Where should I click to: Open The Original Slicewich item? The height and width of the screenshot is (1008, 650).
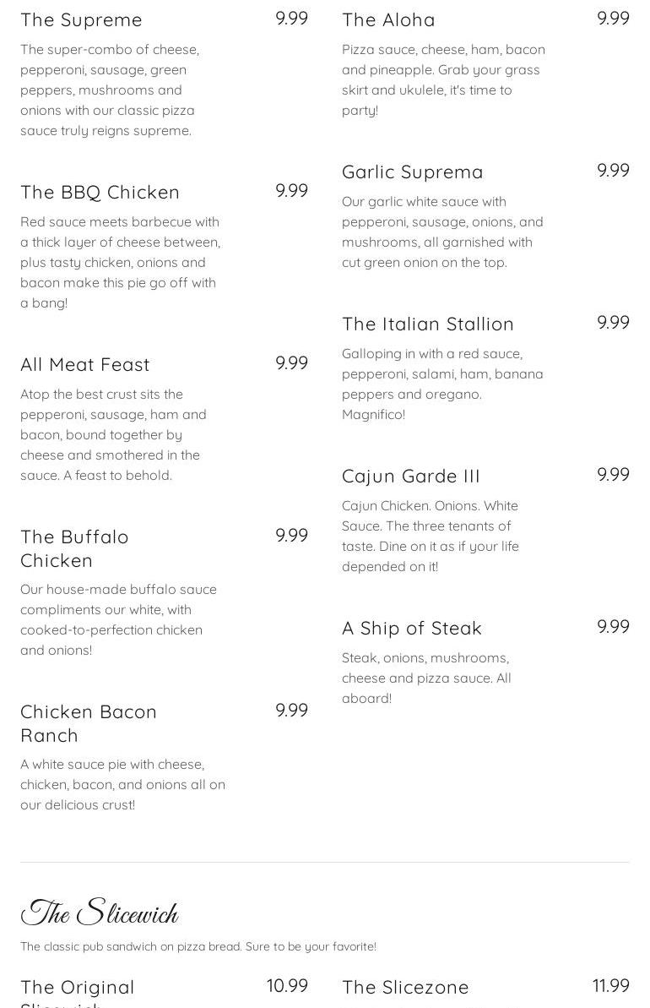(x=77, y=993)
